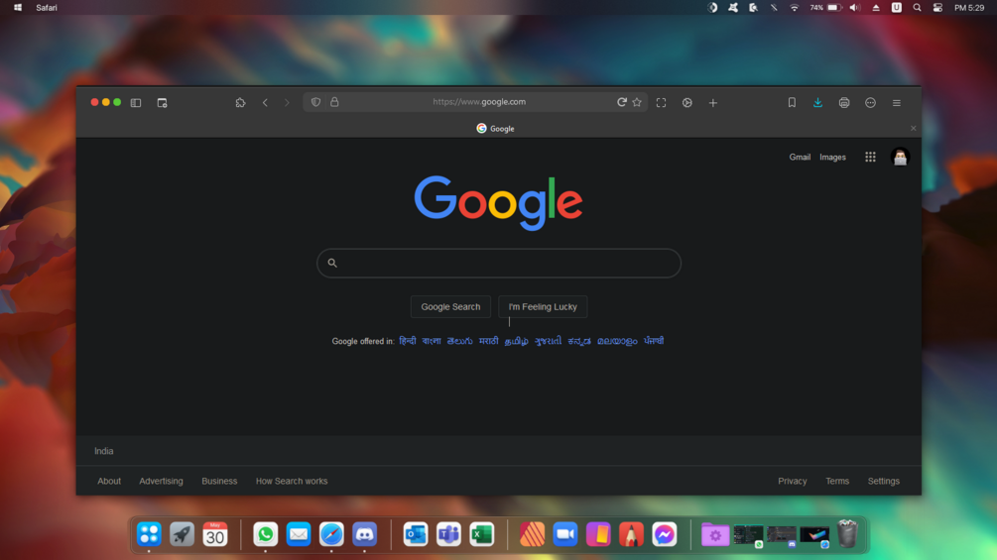Open the tracking protection shield icon
The height and width of the screenshot is (560, 997).
(316, 101)
